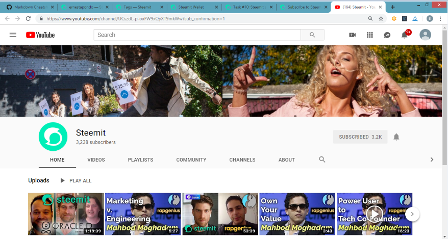Image resolution: width=448 pixels, height=239 pixels.
Task: Open the channel HOME tab
Action: [57, 160]
